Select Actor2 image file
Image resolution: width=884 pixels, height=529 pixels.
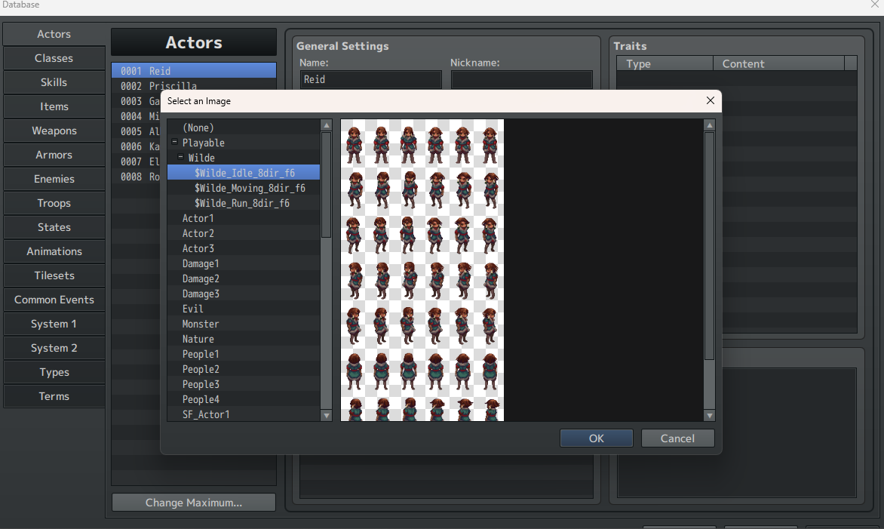pos(244,233)
